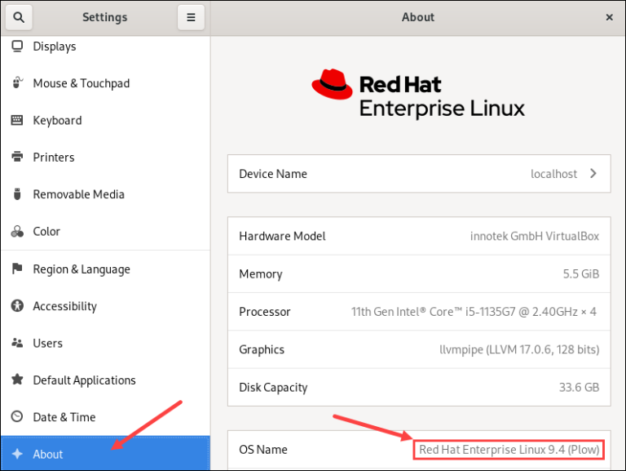626x471 pixels.
Task: Click the Date & Time clock icon
Action: (x=17, y=416)
